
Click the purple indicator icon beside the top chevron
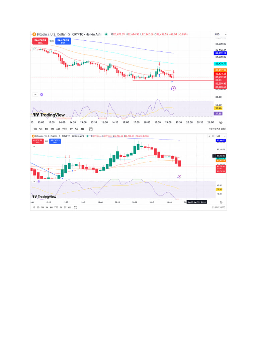point(41,95)
